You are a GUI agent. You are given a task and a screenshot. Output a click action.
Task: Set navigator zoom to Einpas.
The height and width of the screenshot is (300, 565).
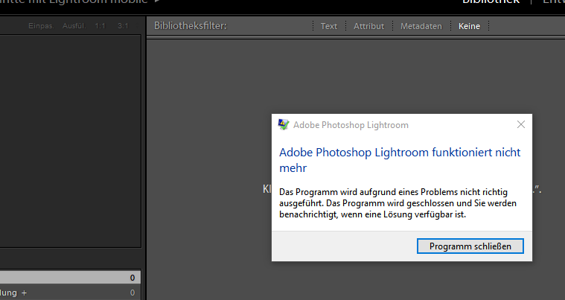pos(41,26)
